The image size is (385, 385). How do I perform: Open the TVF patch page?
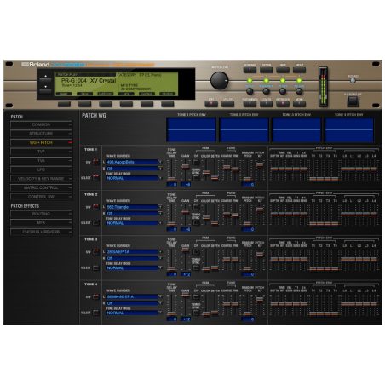[x=41, y=152]
